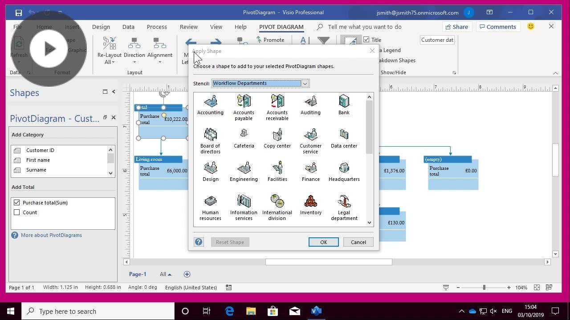
Task: Switch to the PIVOT DIAGRAM ribbon tab
Action: point(281,27)
